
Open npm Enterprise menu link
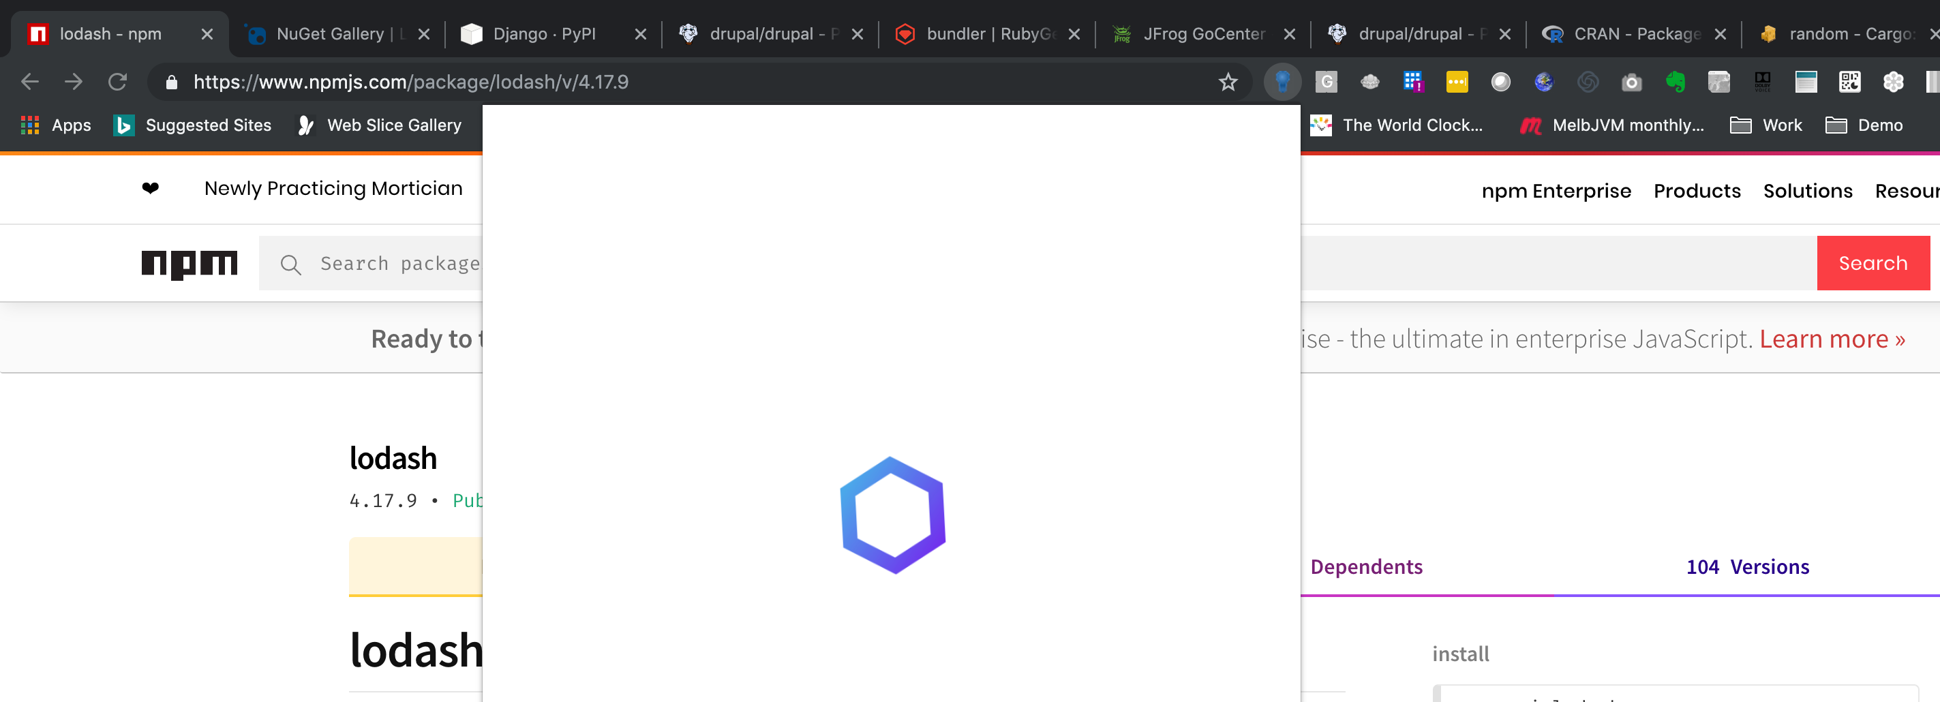(1556, 192)
